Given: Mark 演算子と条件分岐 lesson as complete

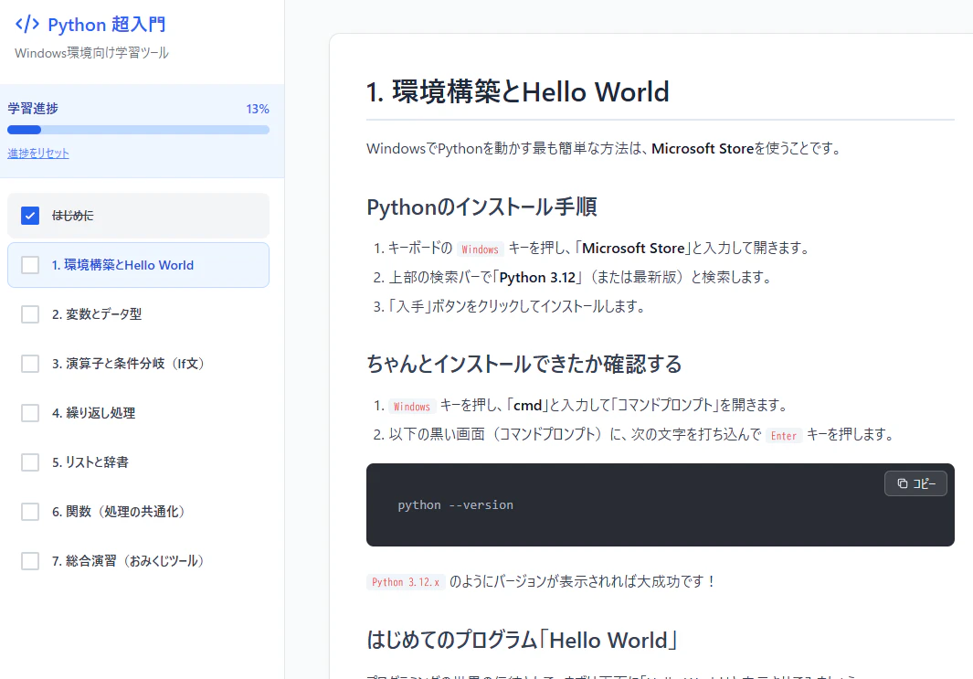Looking at the screenshot, I should click(x=30, y=364).
